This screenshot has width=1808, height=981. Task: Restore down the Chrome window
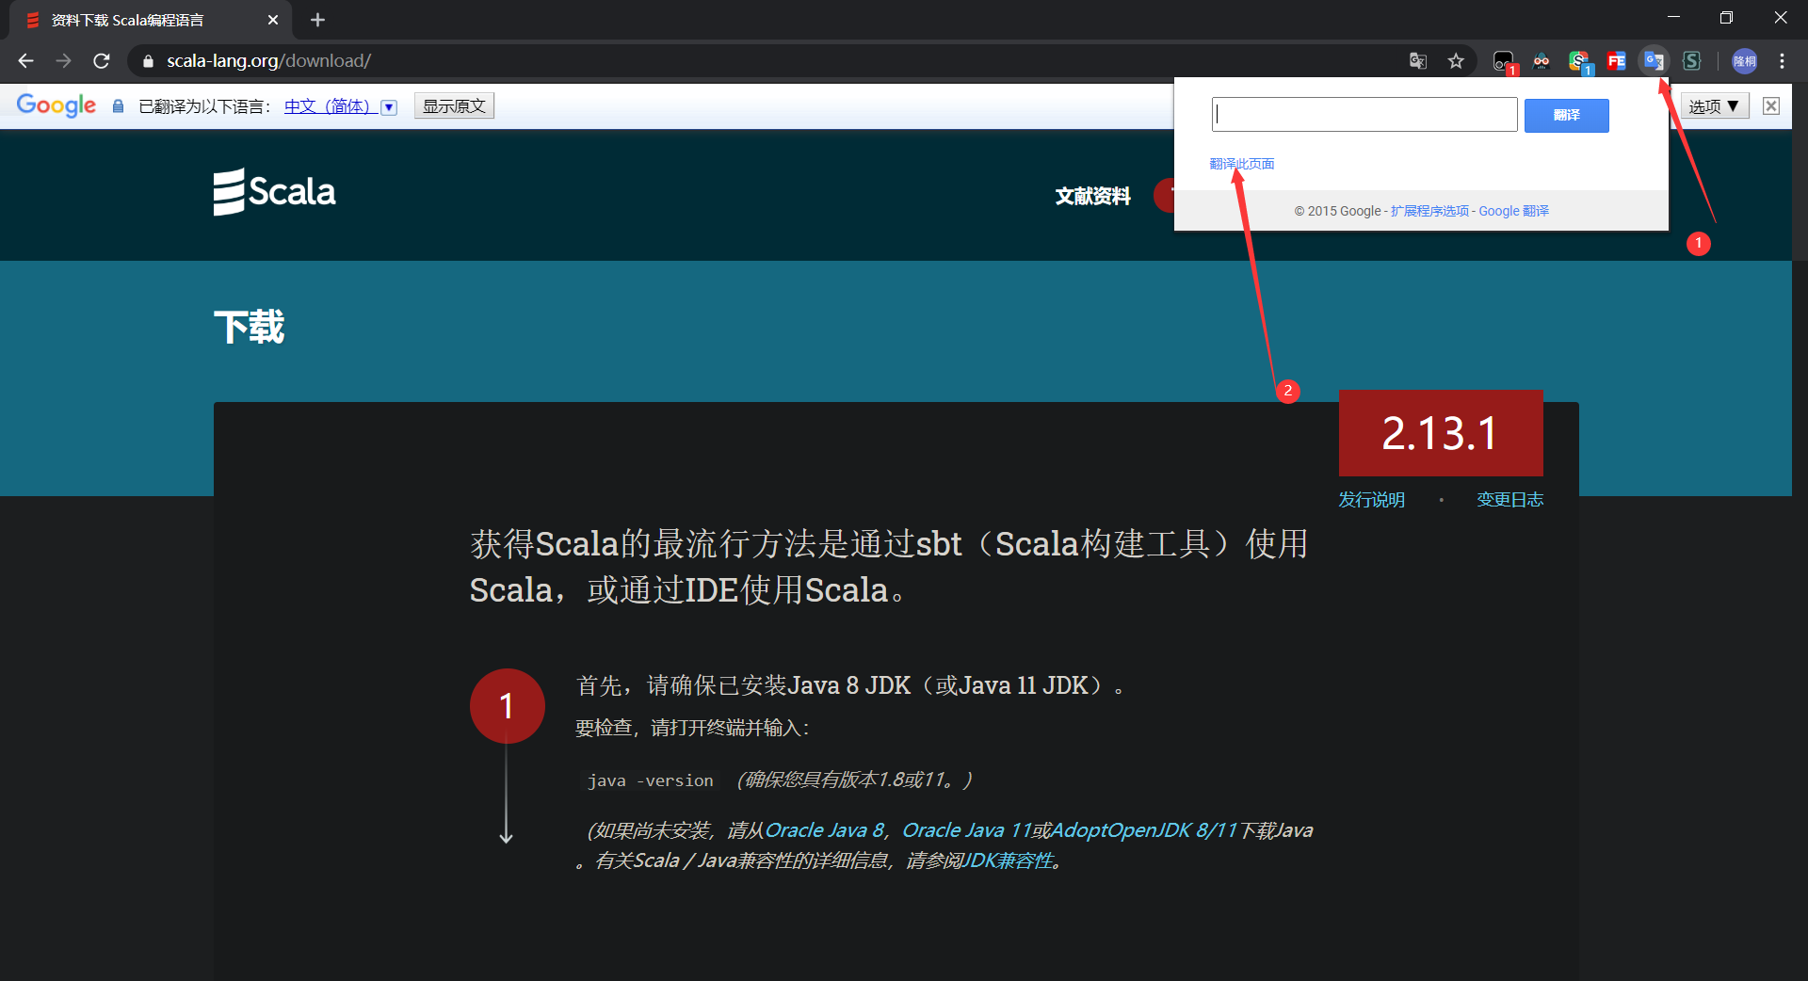[x=1726, y=17]
